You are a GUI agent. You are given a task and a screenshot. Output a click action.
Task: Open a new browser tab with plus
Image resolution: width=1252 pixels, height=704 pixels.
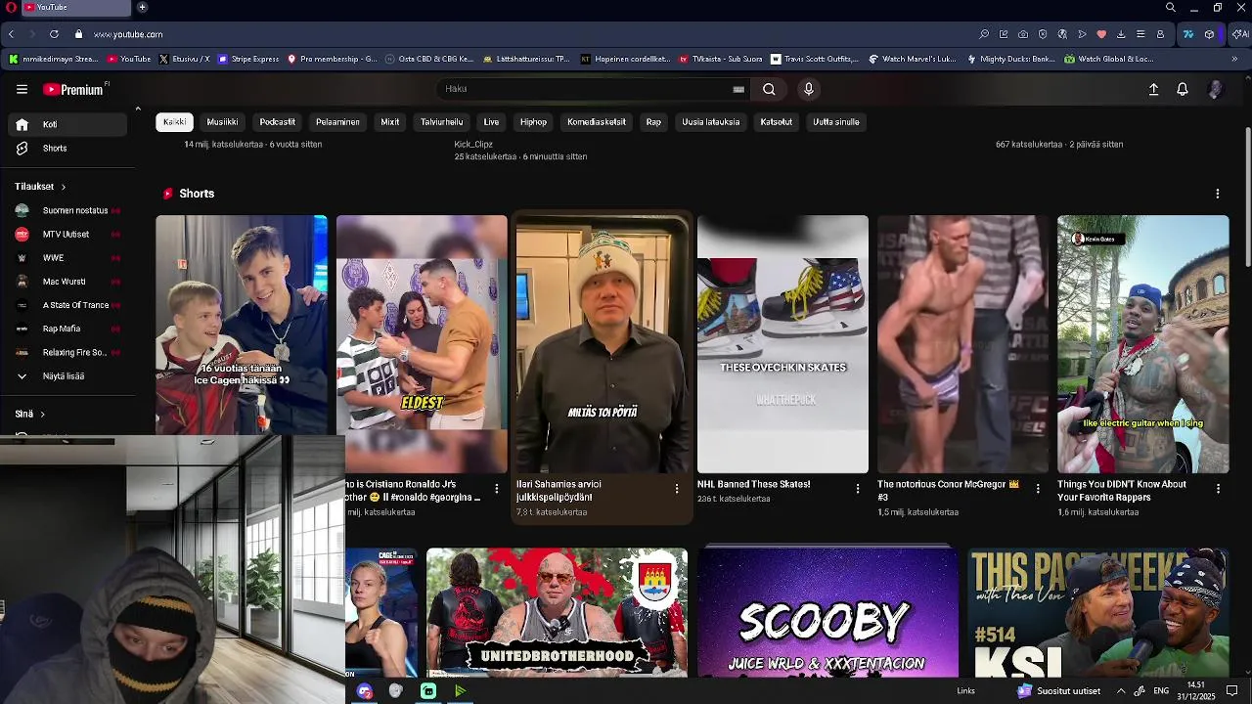(142, 7)
